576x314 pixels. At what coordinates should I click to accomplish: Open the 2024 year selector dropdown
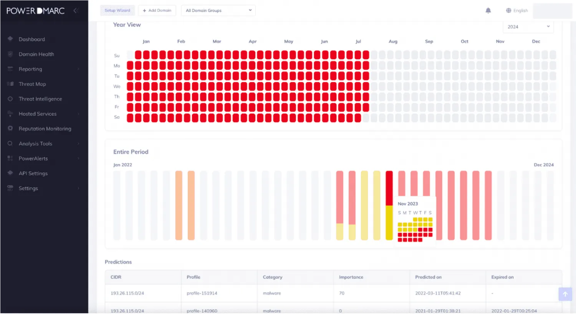528,27
